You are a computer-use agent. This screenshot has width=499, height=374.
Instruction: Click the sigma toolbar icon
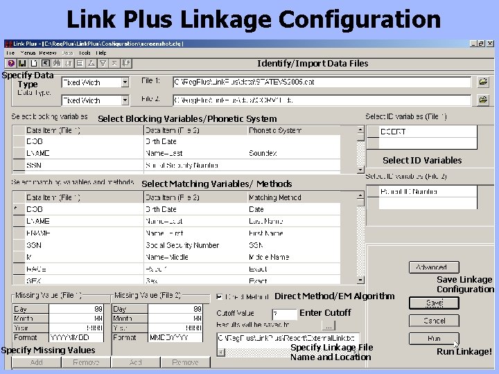click(x=114, y=63)
